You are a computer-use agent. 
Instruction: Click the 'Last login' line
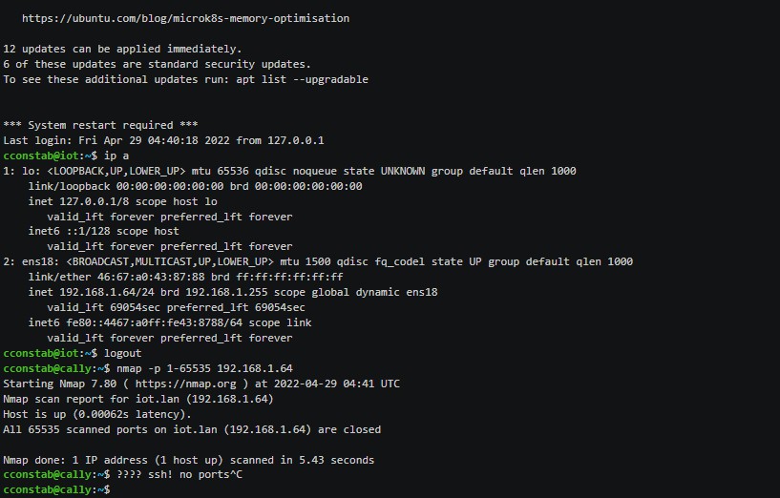(x=163, y=140)
